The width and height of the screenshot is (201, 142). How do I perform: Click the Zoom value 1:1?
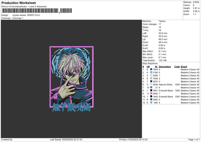point(194,14)
